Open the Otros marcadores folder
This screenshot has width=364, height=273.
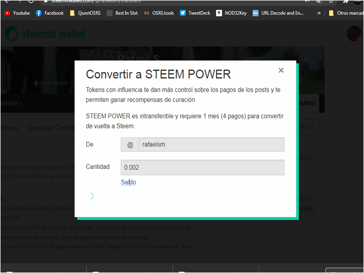(x=346, y=13)
